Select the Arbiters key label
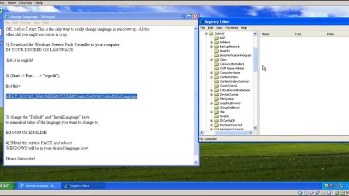The width and height of the screenshot is (349, 196). click(x=225, y=42)
